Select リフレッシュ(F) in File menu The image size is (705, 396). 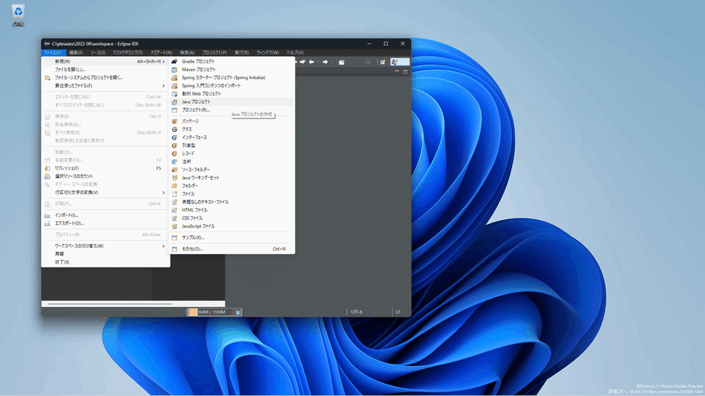[106, 168]
